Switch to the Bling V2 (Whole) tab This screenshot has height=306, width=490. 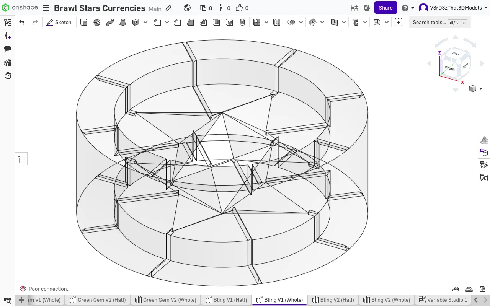[387, 300]
